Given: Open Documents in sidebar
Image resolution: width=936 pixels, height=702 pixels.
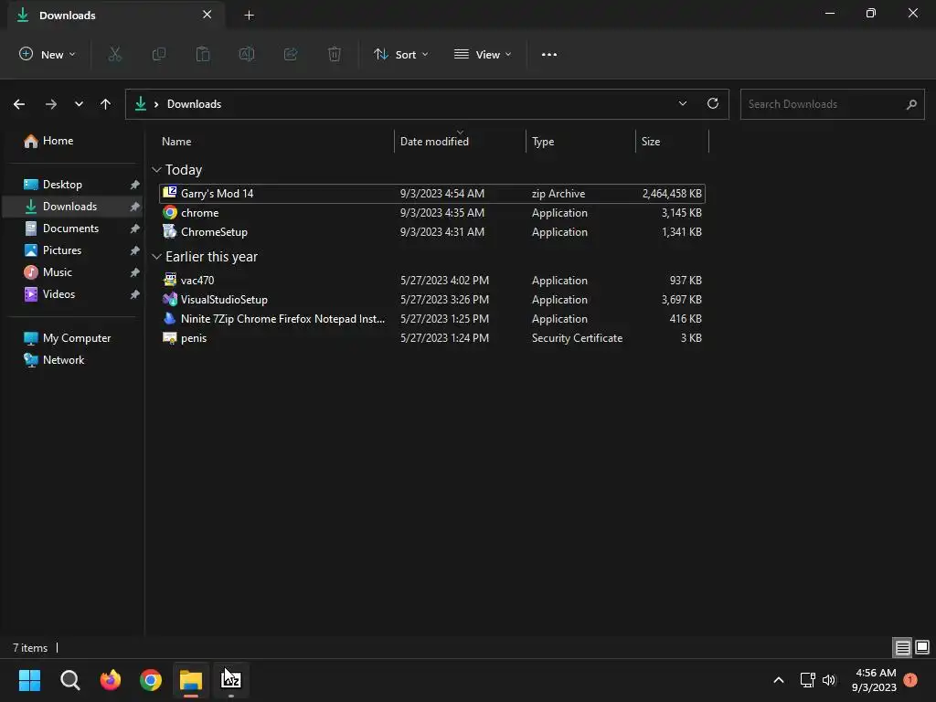Looking at the screenshot, I should point(70,229).
